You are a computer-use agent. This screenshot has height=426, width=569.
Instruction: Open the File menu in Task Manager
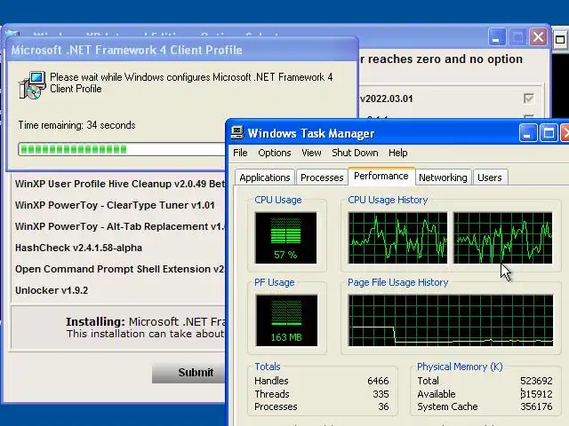click(240, 153)
